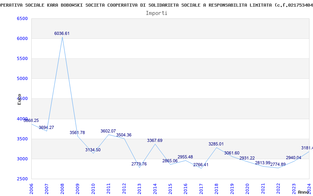Screen dimensions: 313x196
Task: Click the Importi chart title
Action: click(x=156, y=13)
